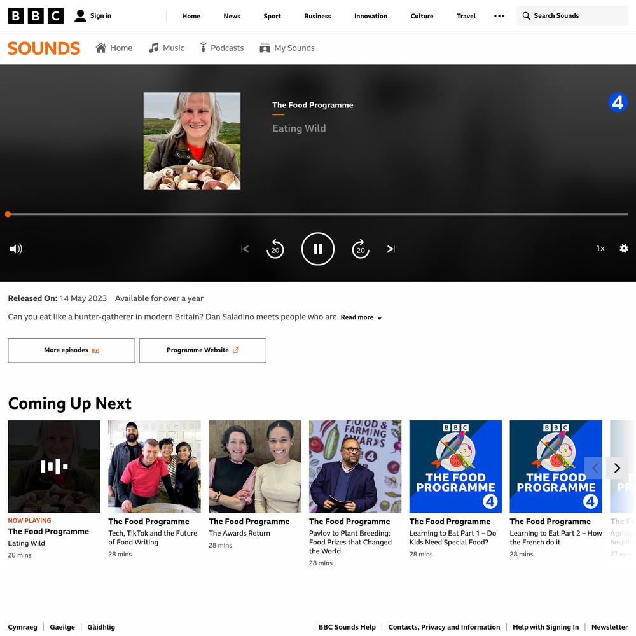The height and width of the screenshot is (636, 636).
Task: Click the 'NOW PLAYING' label
Action: pyautogui.click(x=30, y=520)
